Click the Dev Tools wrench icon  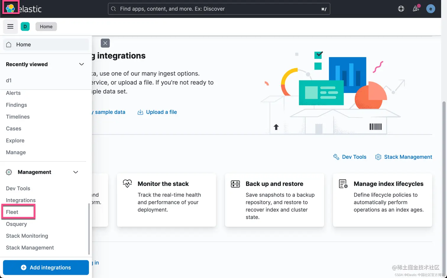(336, 157)
